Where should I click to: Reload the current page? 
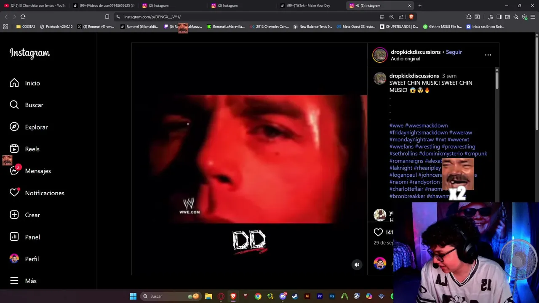(23, 17)
